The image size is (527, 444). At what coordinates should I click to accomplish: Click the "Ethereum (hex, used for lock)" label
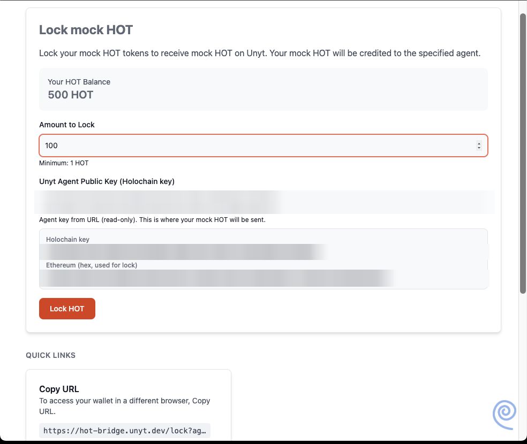point(92,265)
